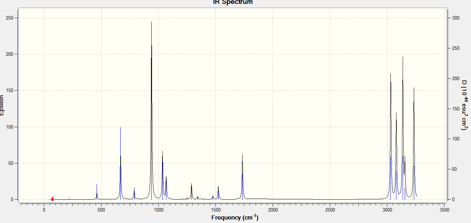
Task: Click the x-axis tick label '500'
Action: 101,210
